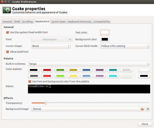This screenshot has height=128, width=154.
Task: Open the background image folder browse icon
Action: [x=142, y=109]
